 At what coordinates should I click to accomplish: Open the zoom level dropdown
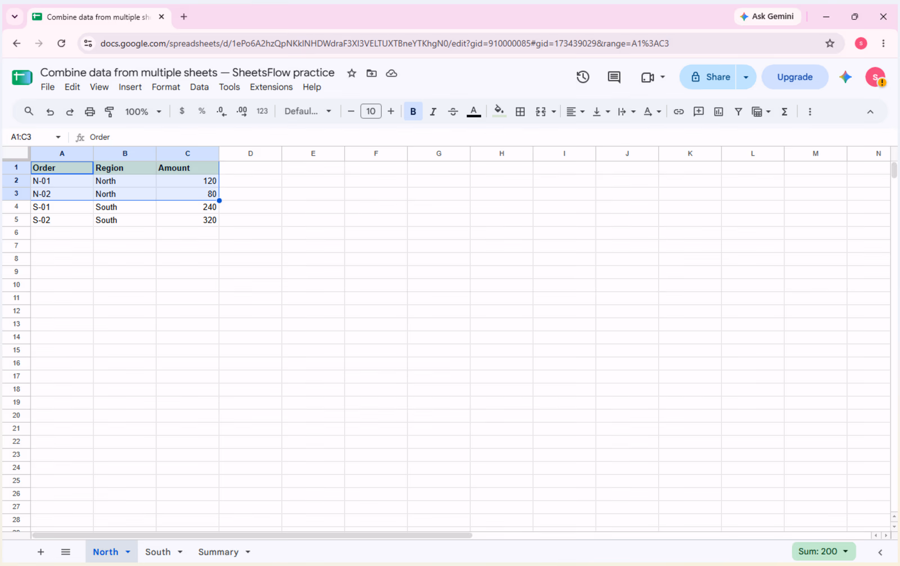click(143, 111)
